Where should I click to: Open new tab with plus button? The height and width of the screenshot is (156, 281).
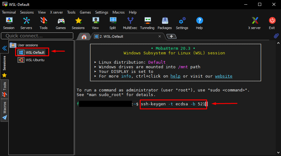coord(171,36)
